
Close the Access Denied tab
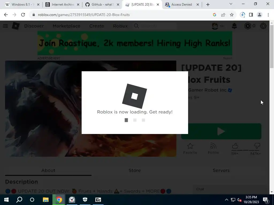tap(198, 5)
